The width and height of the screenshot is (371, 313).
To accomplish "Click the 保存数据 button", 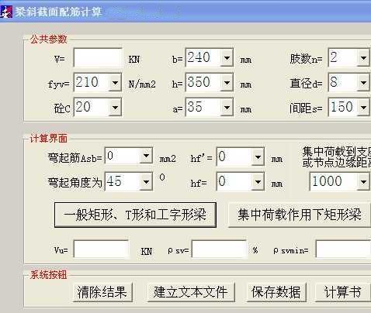I will tap(276, 292).
